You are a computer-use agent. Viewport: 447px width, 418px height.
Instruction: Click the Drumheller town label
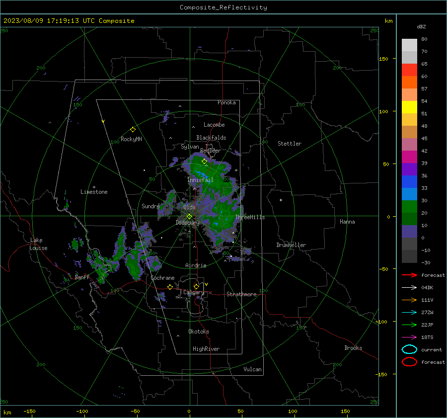coord(291,245)
